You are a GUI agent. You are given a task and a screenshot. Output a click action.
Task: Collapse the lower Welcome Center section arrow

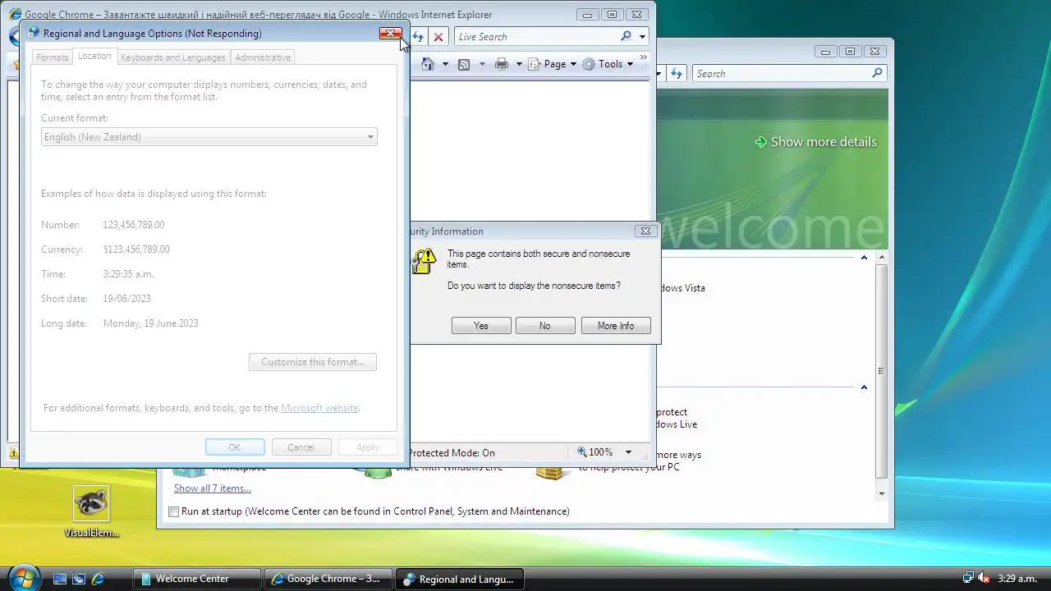pyautogui.click(x=864, y=387)
